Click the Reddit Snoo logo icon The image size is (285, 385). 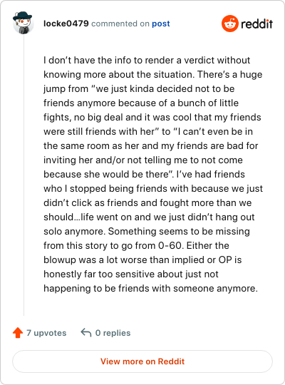tap(229, 24)
